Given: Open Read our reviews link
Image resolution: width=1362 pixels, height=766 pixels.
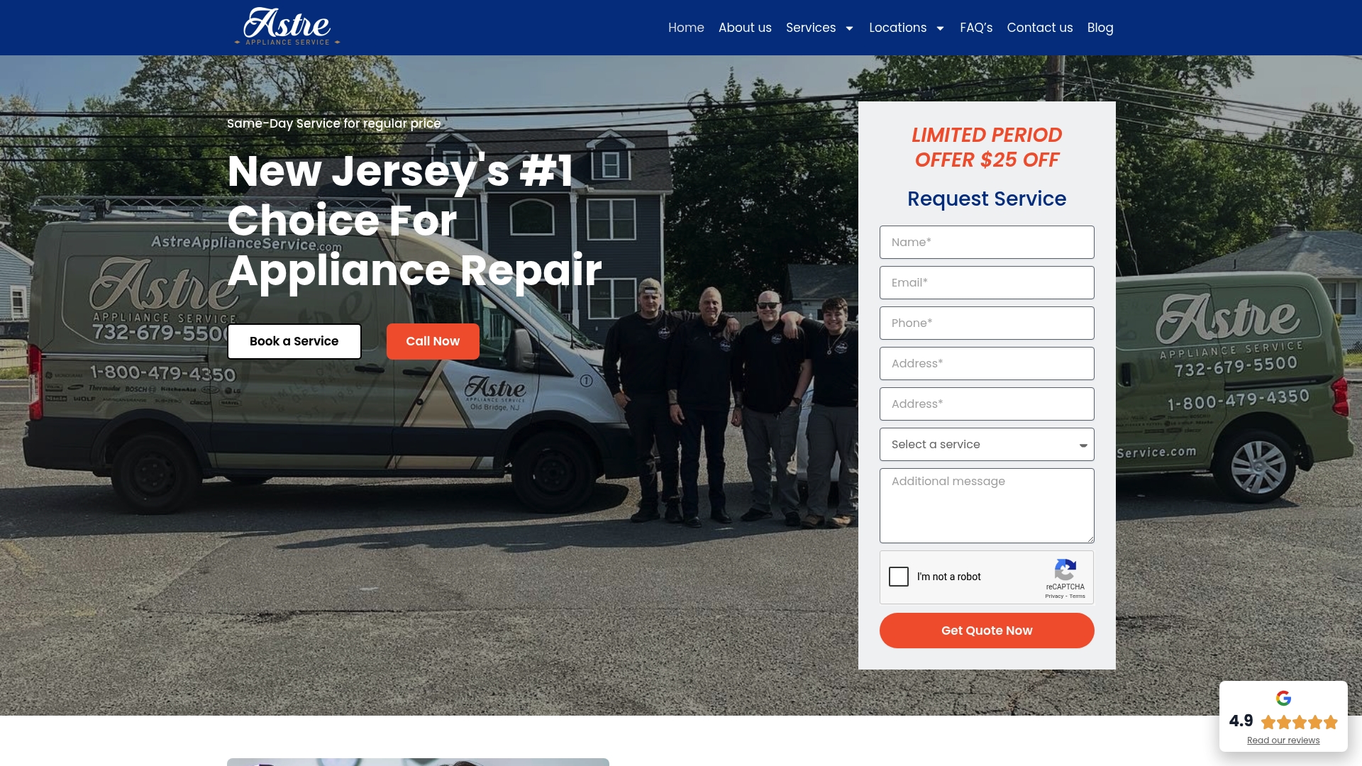Looking at the screenshot, I should point(1283,740).
